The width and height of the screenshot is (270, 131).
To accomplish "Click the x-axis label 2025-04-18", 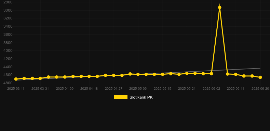I will [x=89, y=89].
